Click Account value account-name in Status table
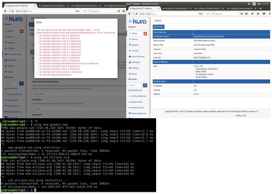This screenshot has height=194, width=272. point(200,49)
